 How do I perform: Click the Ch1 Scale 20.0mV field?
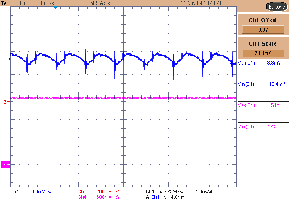[262, 53]
